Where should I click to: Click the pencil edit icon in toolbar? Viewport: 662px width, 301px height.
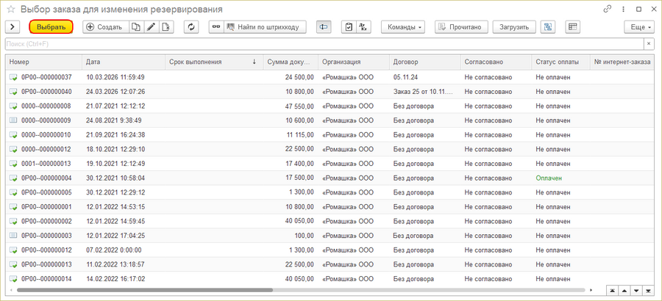(x=151, y=27)
